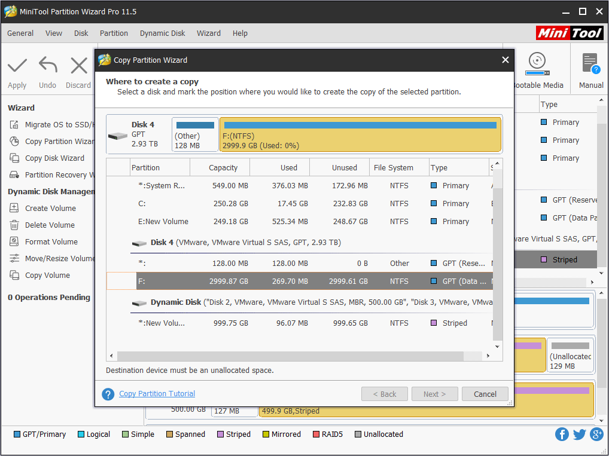Open the Disk menu
Image resolution: width=609 pixels, height=456 pixels.
pyautogui.click(x=81, y=33)
